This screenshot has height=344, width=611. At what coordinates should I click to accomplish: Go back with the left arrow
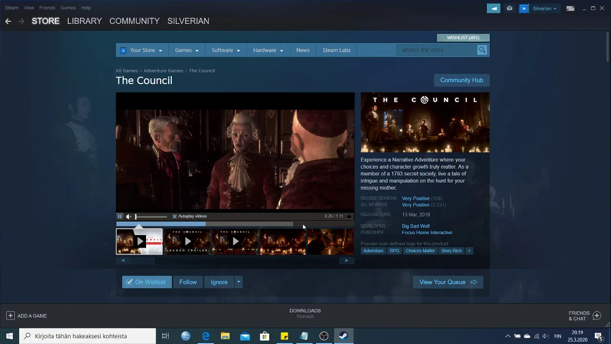[8, 21]
